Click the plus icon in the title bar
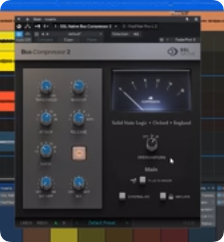The height and width of the screenshot is (242, 224). tap(27, 19)
